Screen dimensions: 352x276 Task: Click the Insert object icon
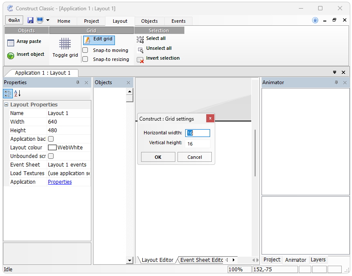coord(11,55)
